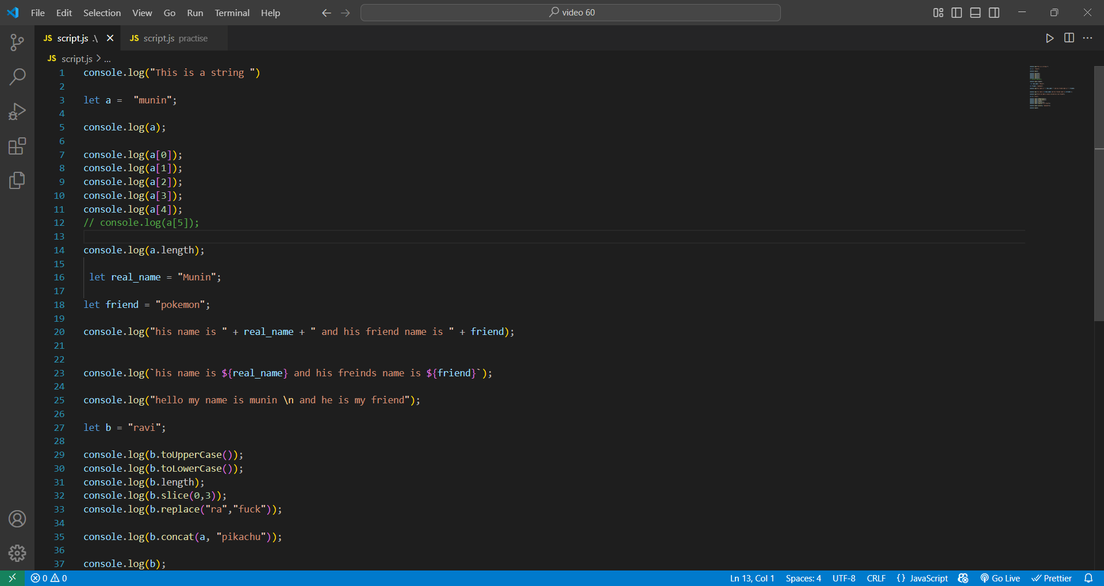
Task: Click the video 60 command search box
Action: click(570, 13)
